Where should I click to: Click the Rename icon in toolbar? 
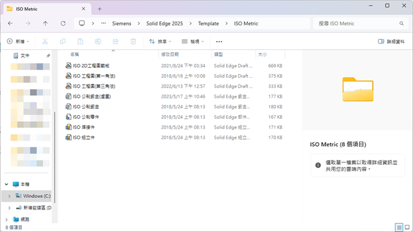click(x=98, y=41)
